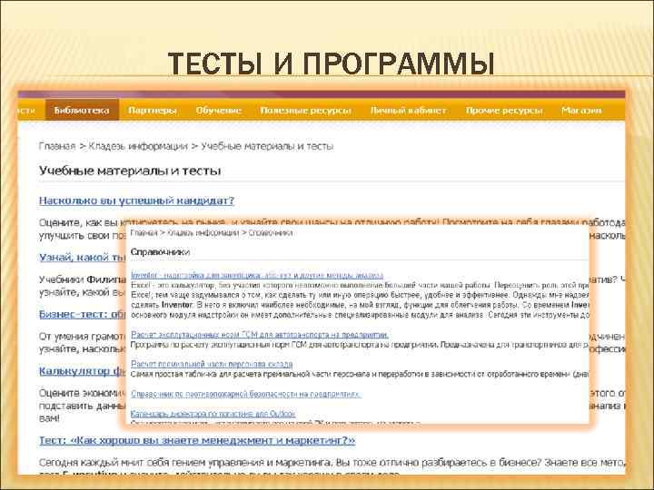Open the partially hidden Бизнес-тест link

coord(82,314)
